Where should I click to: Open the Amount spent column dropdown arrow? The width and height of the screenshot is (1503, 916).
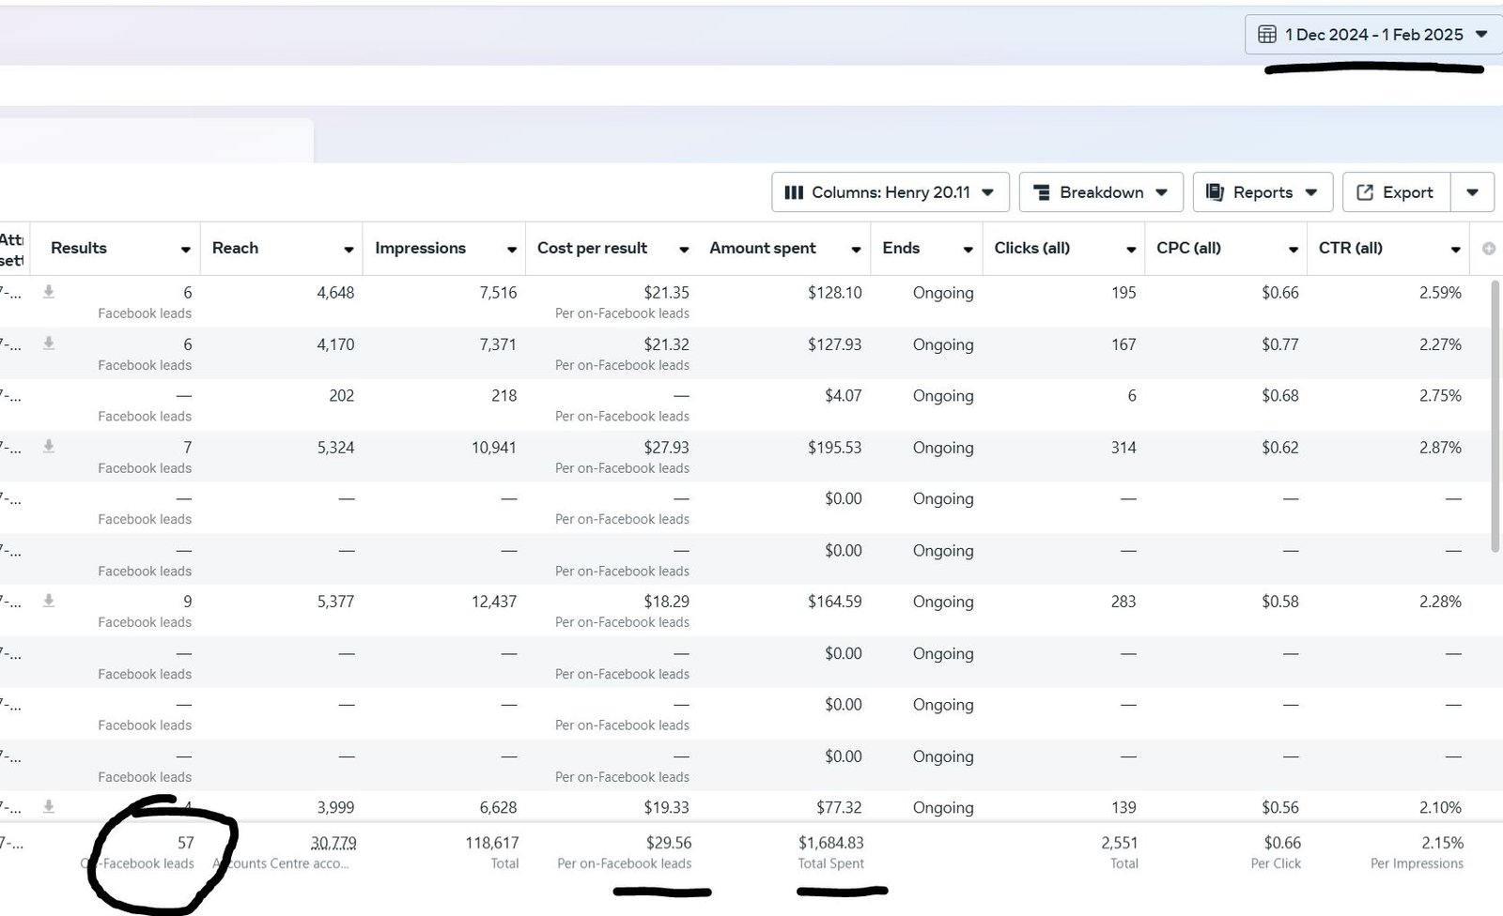coord(856,250)
